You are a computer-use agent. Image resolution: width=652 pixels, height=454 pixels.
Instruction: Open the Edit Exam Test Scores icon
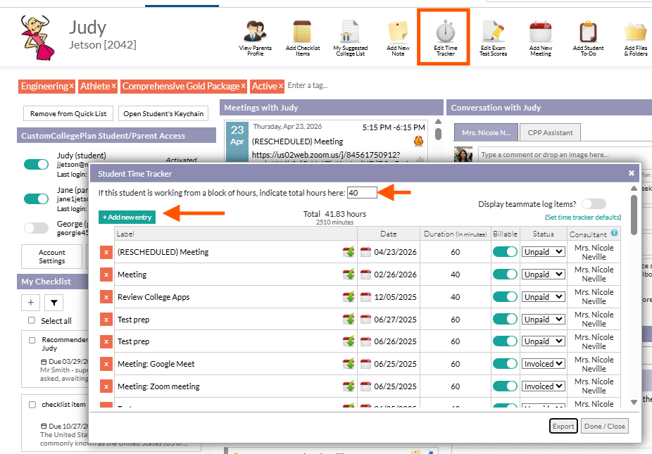click(493, 32)
